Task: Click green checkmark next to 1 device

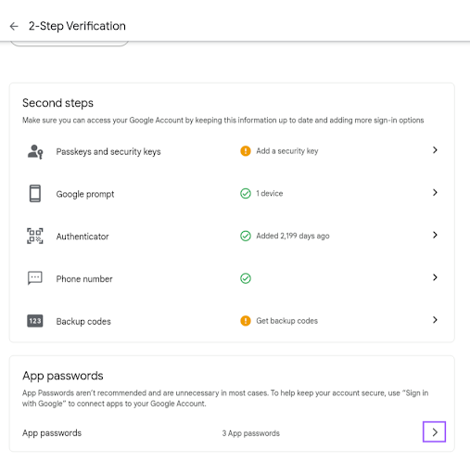Action: (x=246, y=194)
